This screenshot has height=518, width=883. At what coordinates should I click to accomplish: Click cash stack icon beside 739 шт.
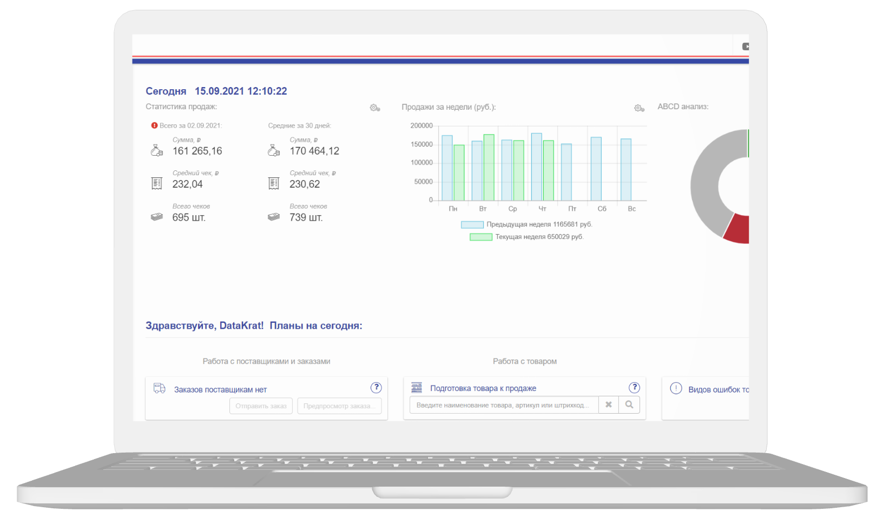pos(274,217)
